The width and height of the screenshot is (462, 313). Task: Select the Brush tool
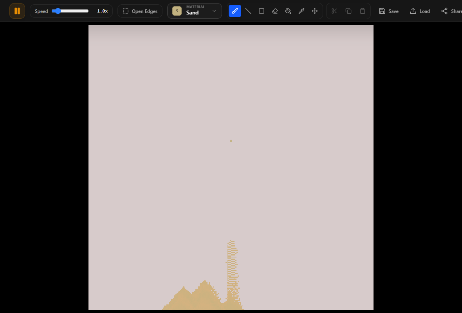pyautogui.click(x=235, y=11)
